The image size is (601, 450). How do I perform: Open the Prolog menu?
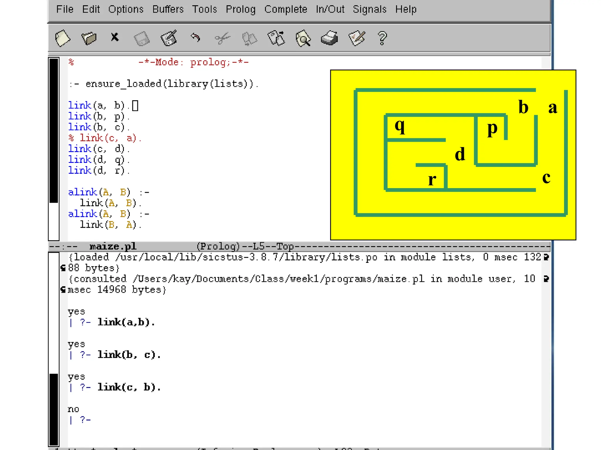tap(241, 9)
